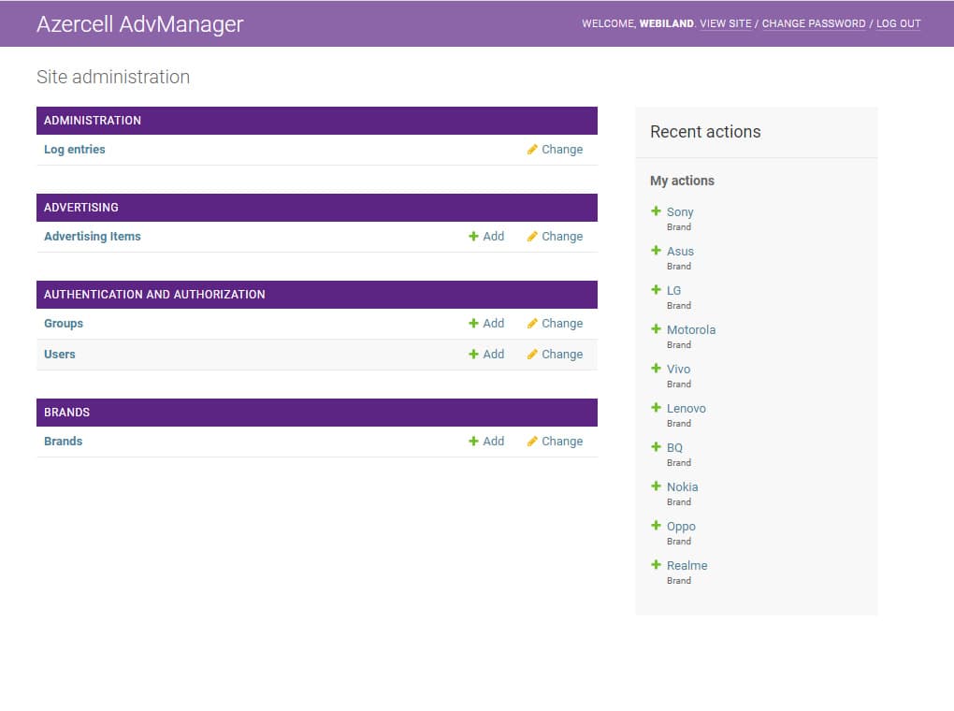Click the My actions subheading
954x711 pixels.
click(682, 181)
